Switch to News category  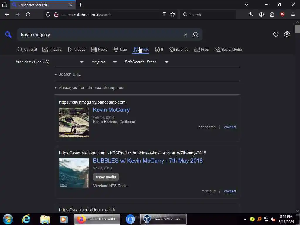coord(99,50)
